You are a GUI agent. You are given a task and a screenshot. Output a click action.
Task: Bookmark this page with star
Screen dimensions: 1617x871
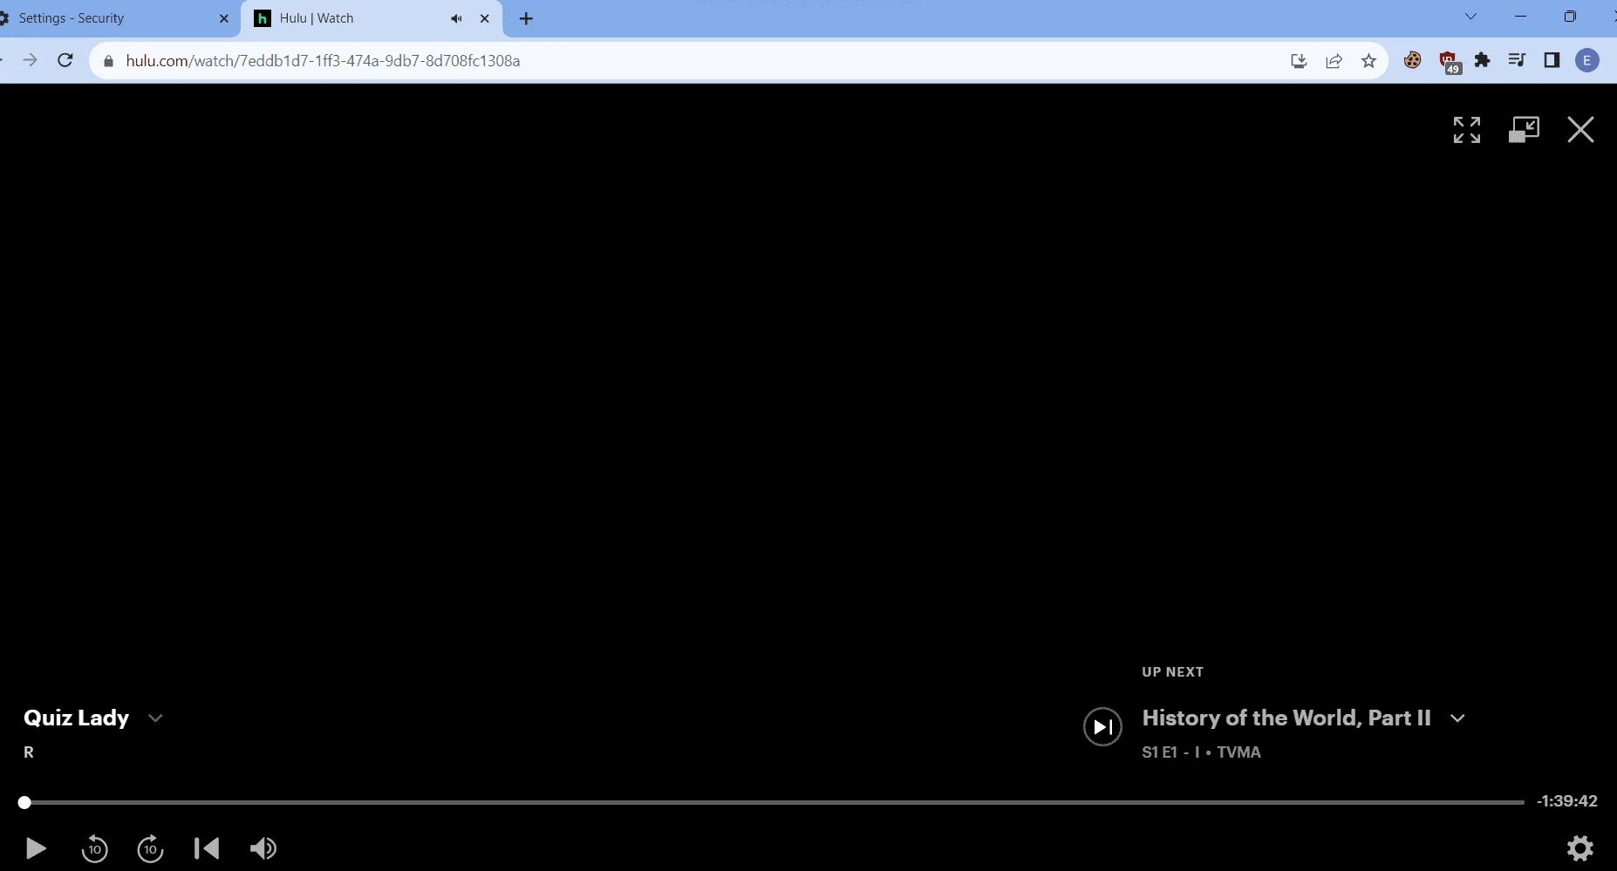[x=1368, y=61]
